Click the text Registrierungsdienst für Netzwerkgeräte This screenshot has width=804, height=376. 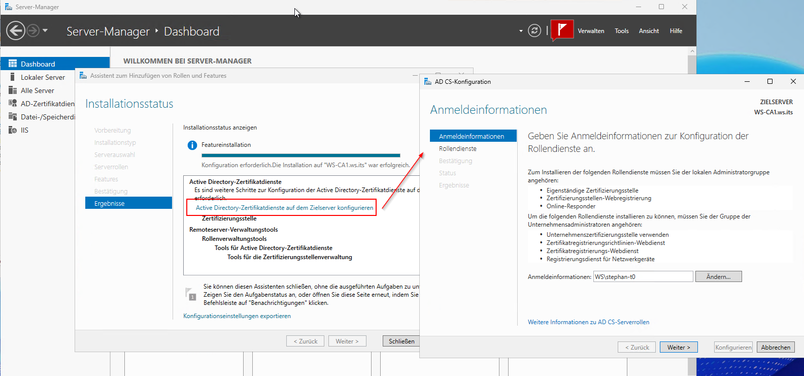pos(600,259)
